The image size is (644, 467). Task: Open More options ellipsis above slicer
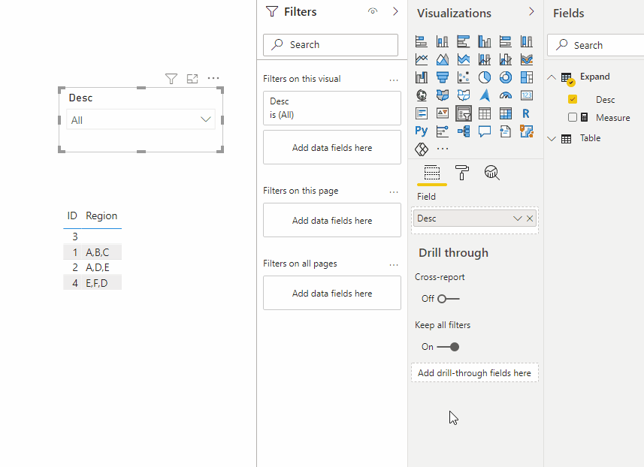click(x=213, y=78)
